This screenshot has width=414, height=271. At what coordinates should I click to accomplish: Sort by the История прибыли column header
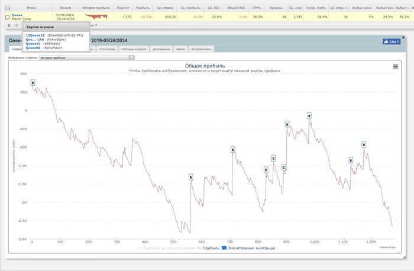96,8
